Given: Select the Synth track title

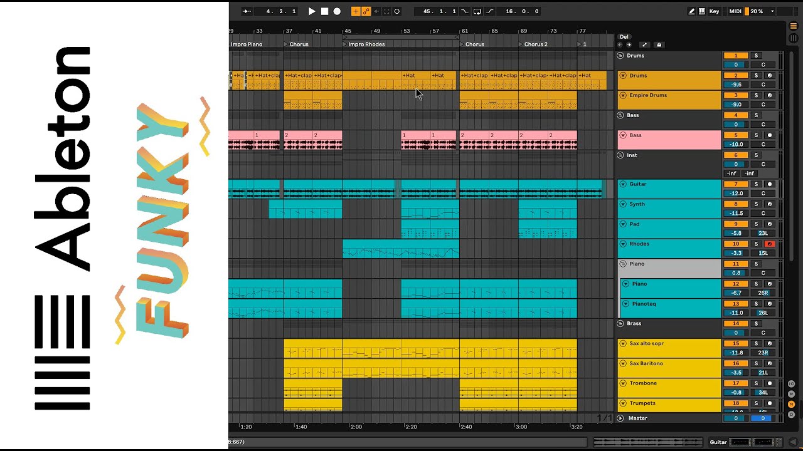Looking at the screenshot, I should tap(637, 204).
